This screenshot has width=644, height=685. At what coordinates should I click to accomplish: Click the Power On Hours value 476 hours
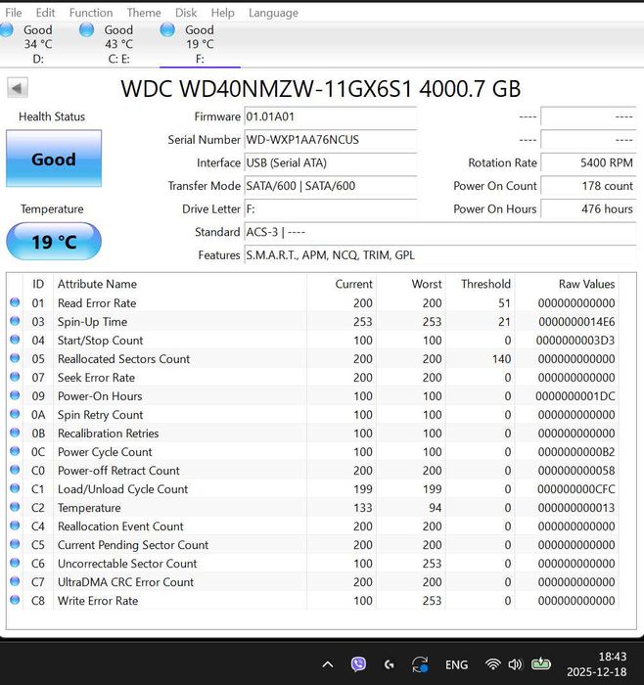[x=588, y=208]
